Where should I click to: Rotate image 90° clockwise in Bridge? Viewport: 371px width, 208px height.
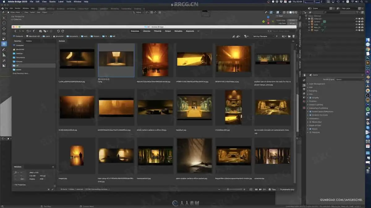click(x=63, y=31)
